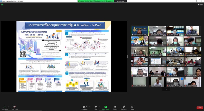
Task: Click muted mic icon on nattapong tile
Action: tap(185, 55)
